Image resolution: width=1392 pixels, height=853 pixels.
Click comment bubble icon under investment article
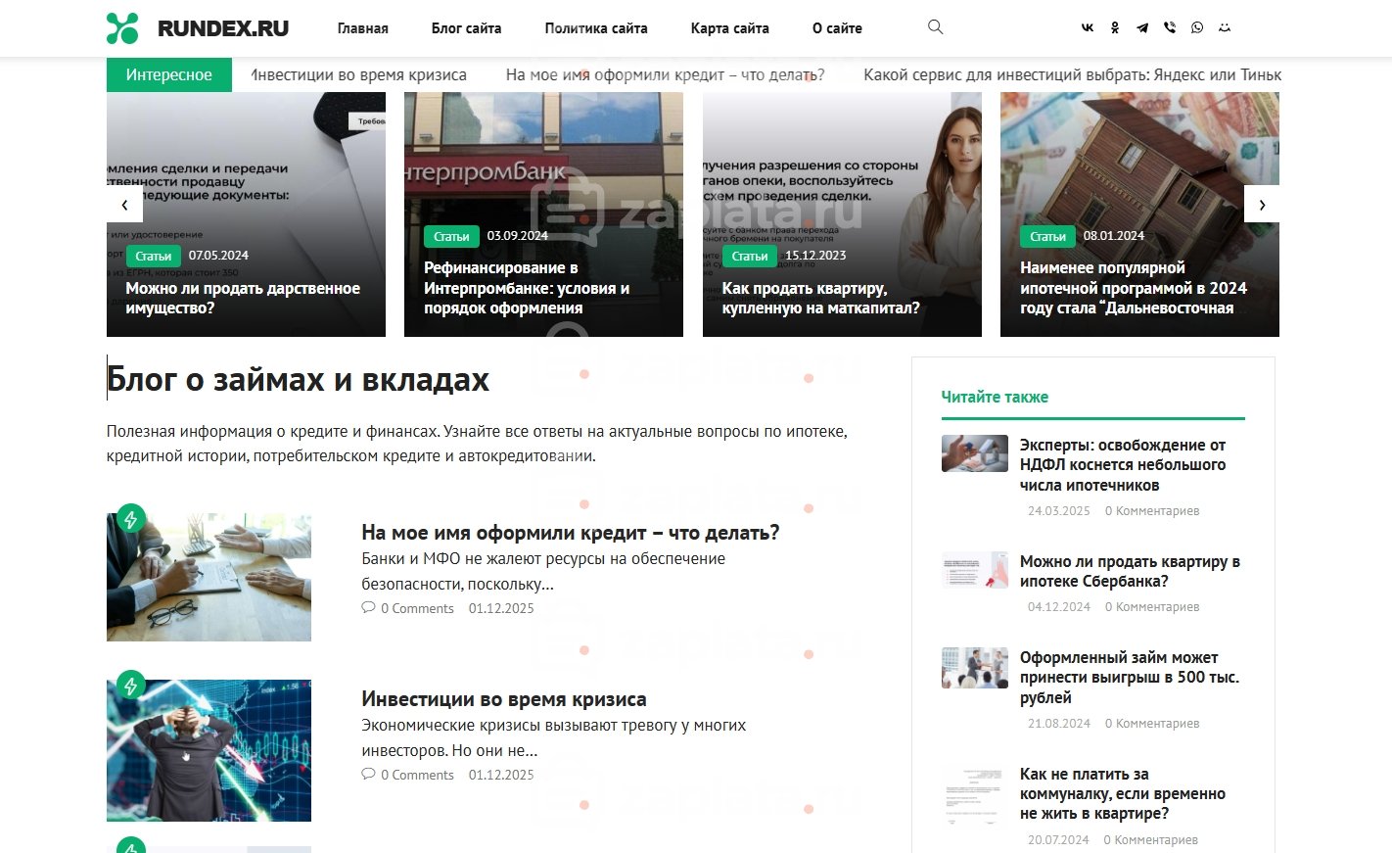click(368, 775)
